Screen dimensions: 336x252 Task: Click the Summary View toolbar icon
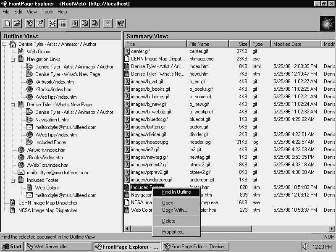coord(63,24)
